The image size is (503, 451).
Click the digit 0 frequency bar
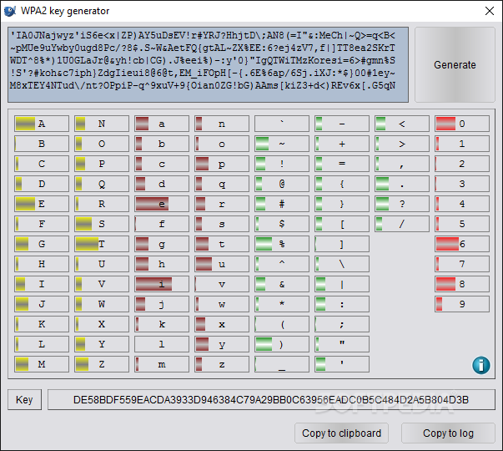[x=462, y=124]
